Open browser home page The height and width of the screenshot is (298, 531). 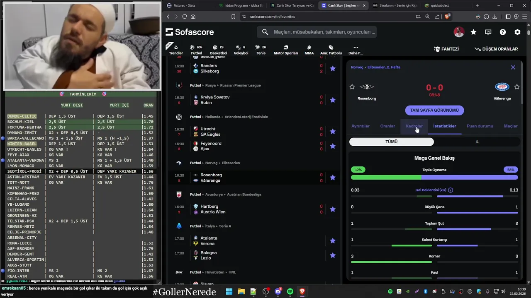pos(193,17)
